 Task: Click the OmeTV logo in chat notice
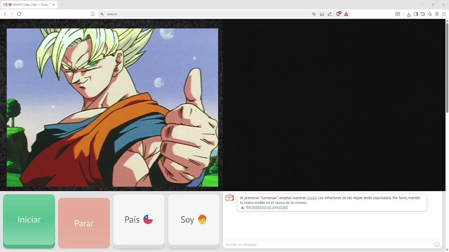(x=229, y=198)
